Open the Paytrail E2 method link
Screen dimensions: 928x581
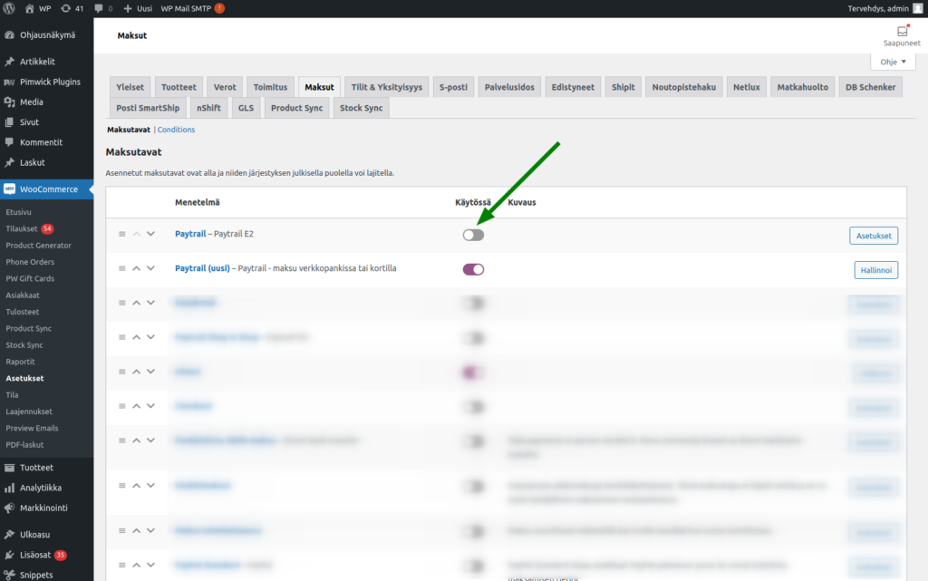pyautogui.click(x=190, y=234)
